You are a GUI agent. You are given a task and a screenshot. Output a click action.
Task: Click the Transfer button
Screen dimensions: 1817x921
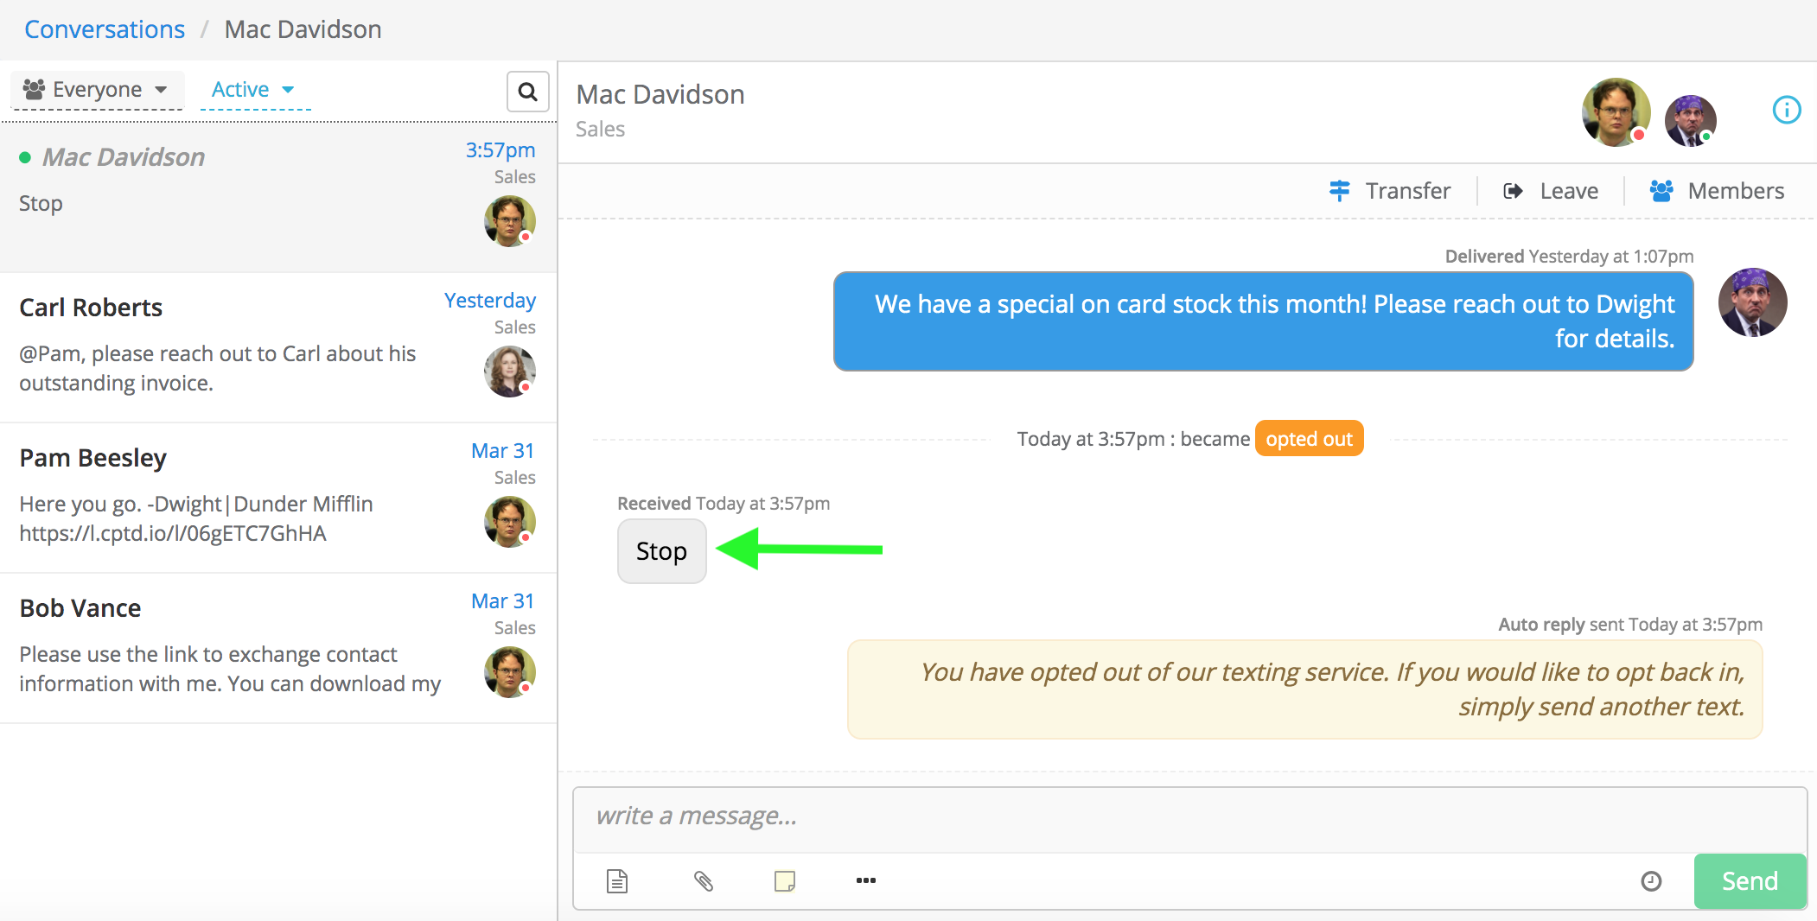[1390, 191]
